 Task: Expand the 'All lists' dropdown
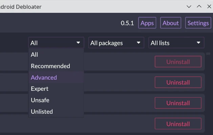[176, 43]
